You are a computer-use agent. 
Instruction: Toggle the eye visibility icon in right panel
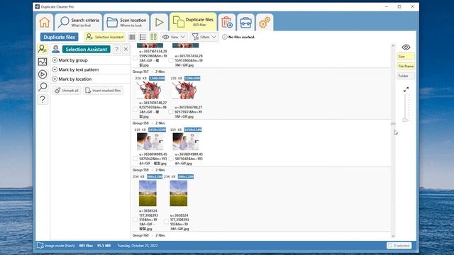[x=406, y=47]
